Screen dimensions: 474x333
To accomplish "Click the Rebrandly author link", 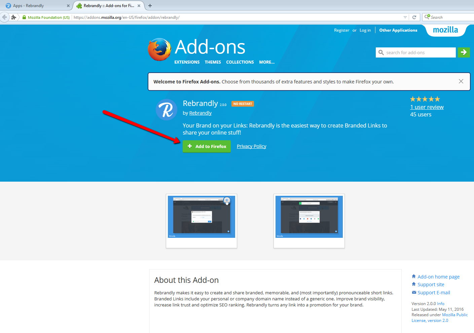I will pyautogui.click(x=200, y=113).
